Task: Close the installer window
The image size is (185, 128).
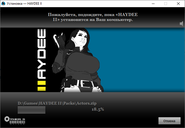Action: [x=178, y=4]
